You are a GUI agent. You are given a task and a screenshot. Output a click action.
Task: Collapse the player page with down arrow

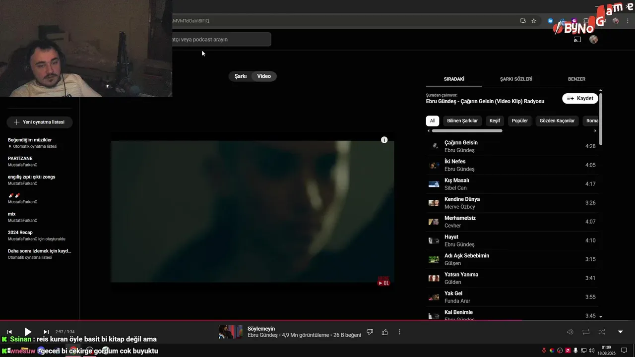pyautogui.click(x=620, y=332)
